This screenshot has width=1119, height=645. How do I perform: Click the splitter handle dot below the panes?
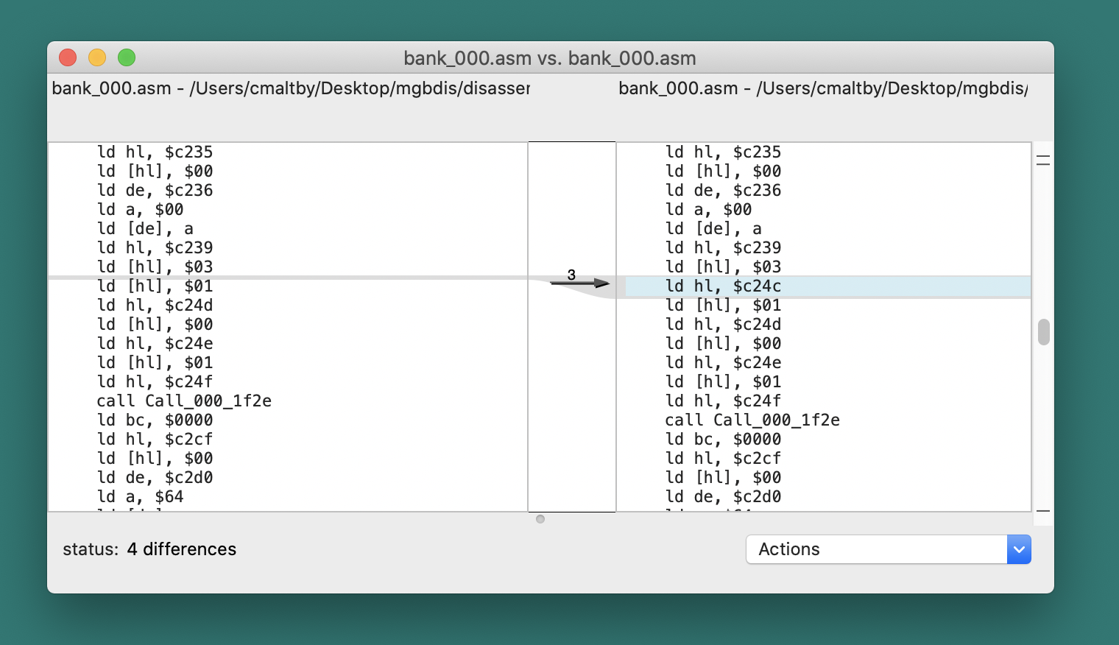[540, 519]
